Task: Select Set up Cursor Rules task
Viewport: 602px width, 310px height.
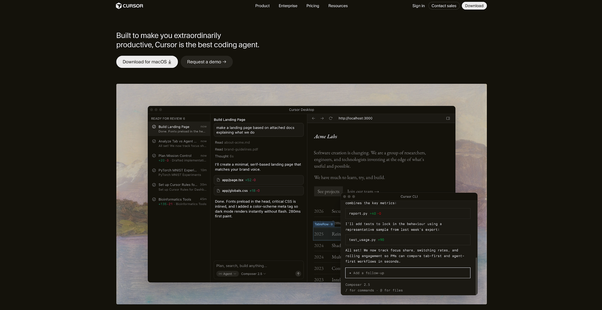Action: pyautogui.click(x=179, y=187)
